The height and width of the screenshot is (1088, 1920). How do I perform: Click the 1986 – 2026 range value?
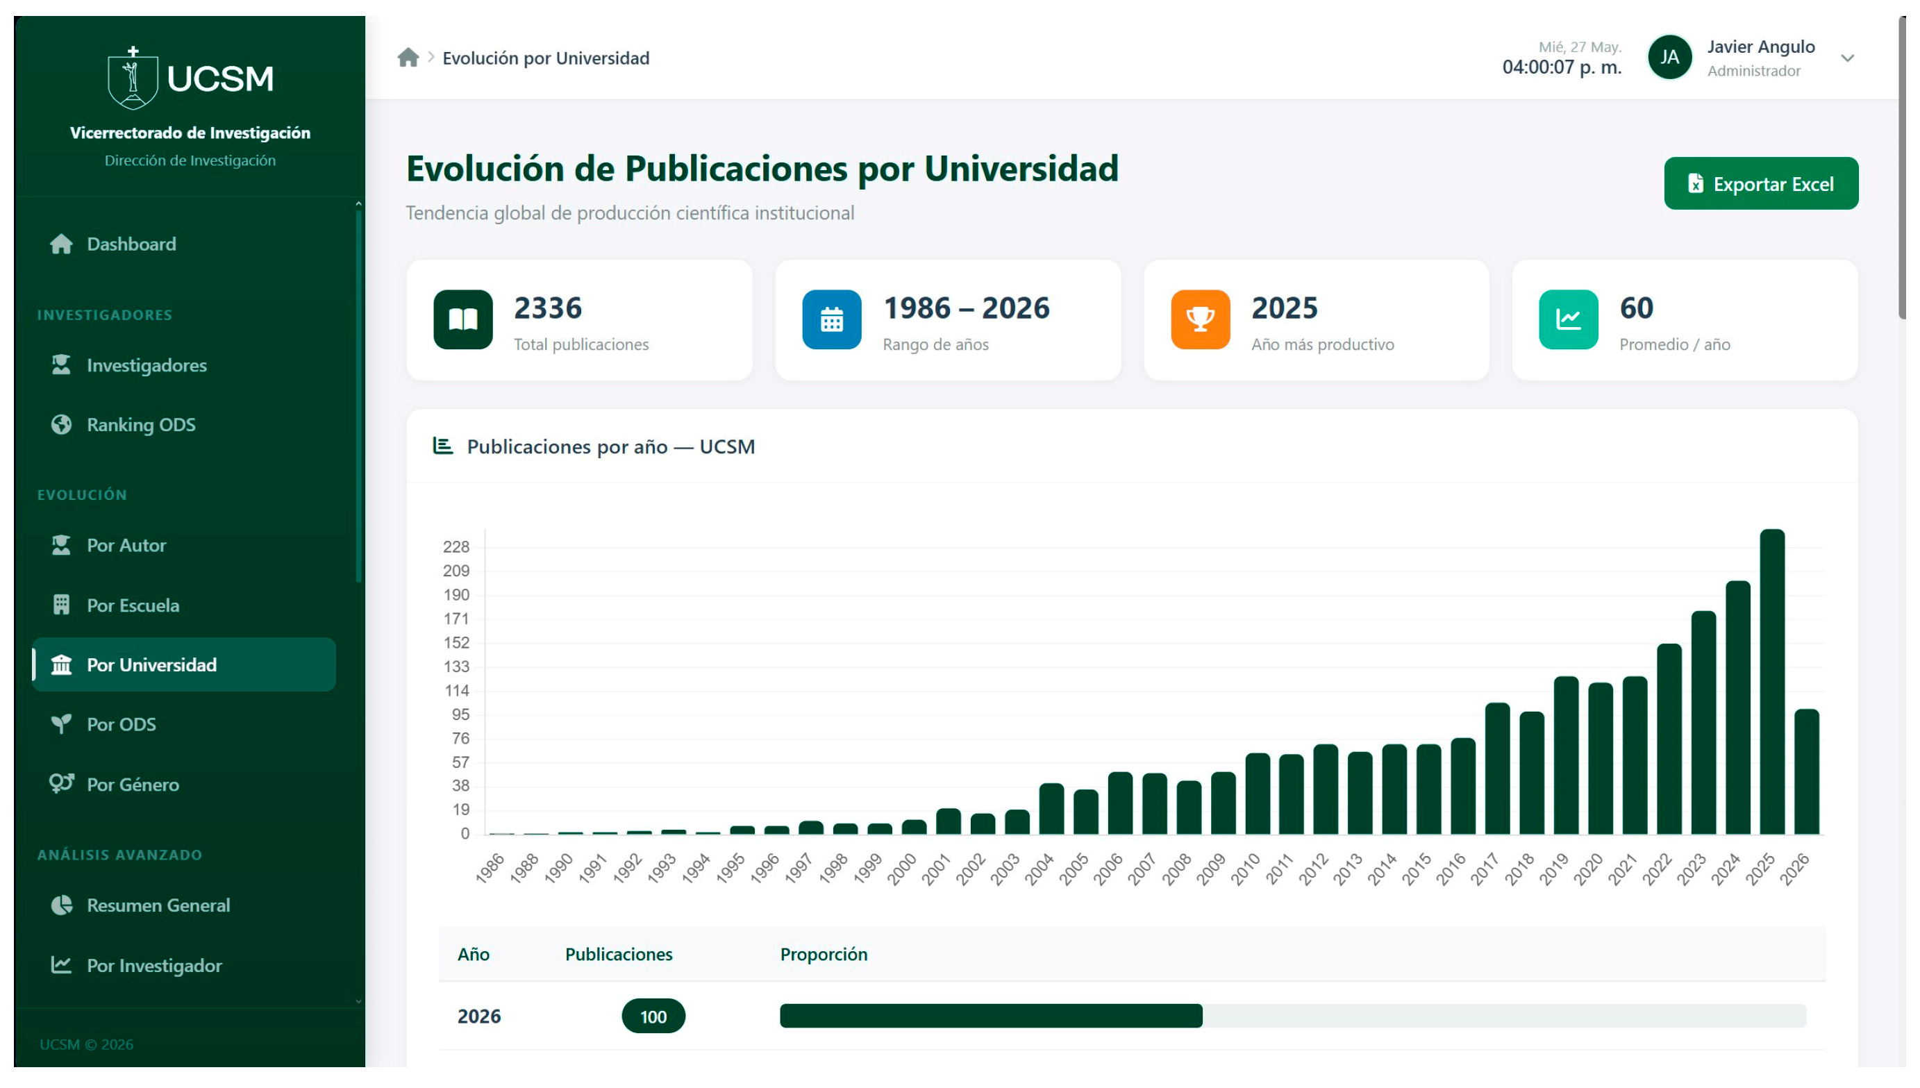click(967, 308)
